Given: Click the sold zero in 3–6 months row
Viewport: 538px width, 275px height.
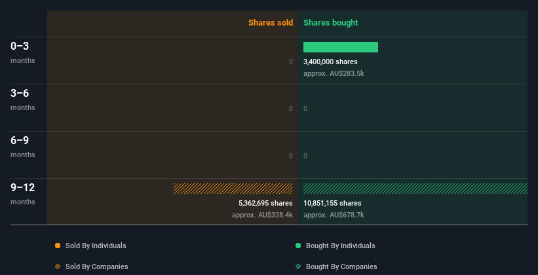Looking at the screenshot, I should click(291, 109).
